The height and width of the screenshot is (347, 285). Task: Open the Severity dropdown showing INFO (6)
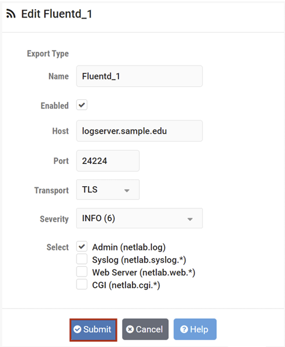coord(139,218)
